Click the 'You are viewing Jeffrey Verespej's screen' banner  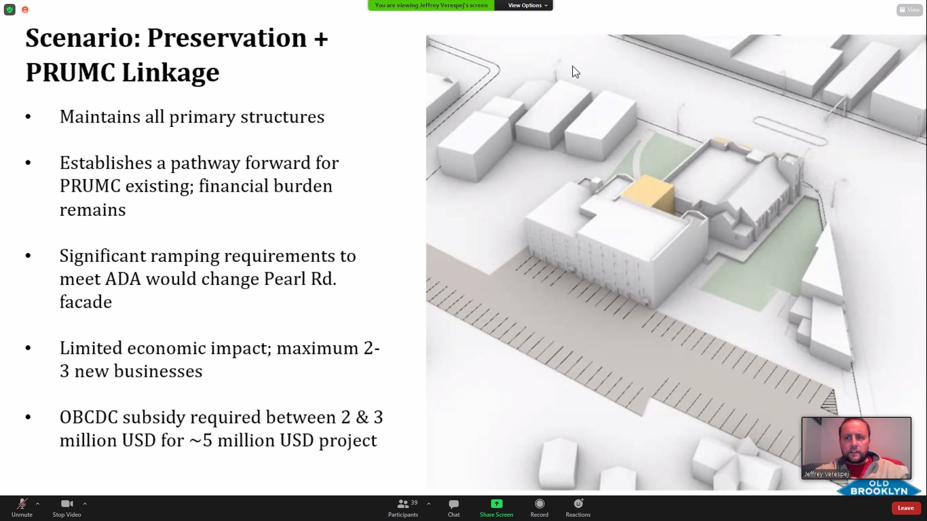[x=431, y=5]
